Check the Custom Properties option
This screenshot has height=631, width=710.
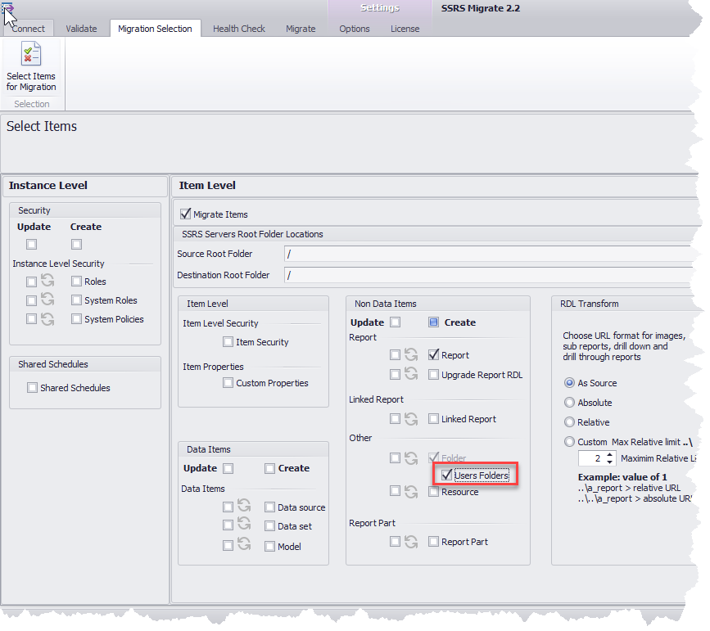[228, 383]
